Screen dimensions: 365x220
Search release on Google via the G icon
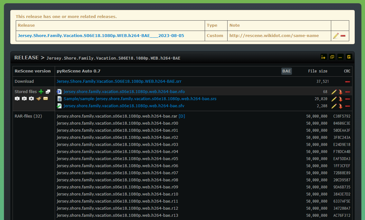pyautogui.click(x=349, y=57)
